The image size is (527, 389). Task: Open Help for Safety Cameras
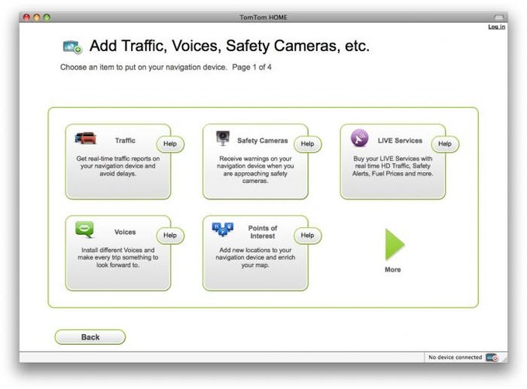(308, 144)
